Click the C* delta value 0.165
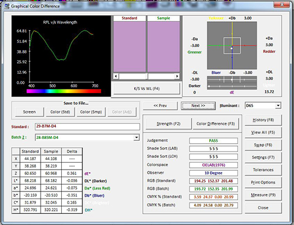This screenshot has height=225, width=294. point(72,203)
